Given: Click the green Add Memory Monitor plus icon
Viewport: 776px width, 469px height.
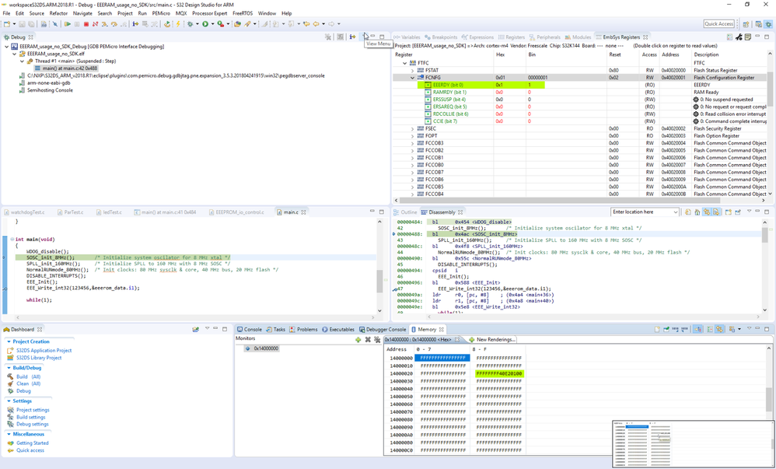Looking at the screenshot, I should [358, 340].
